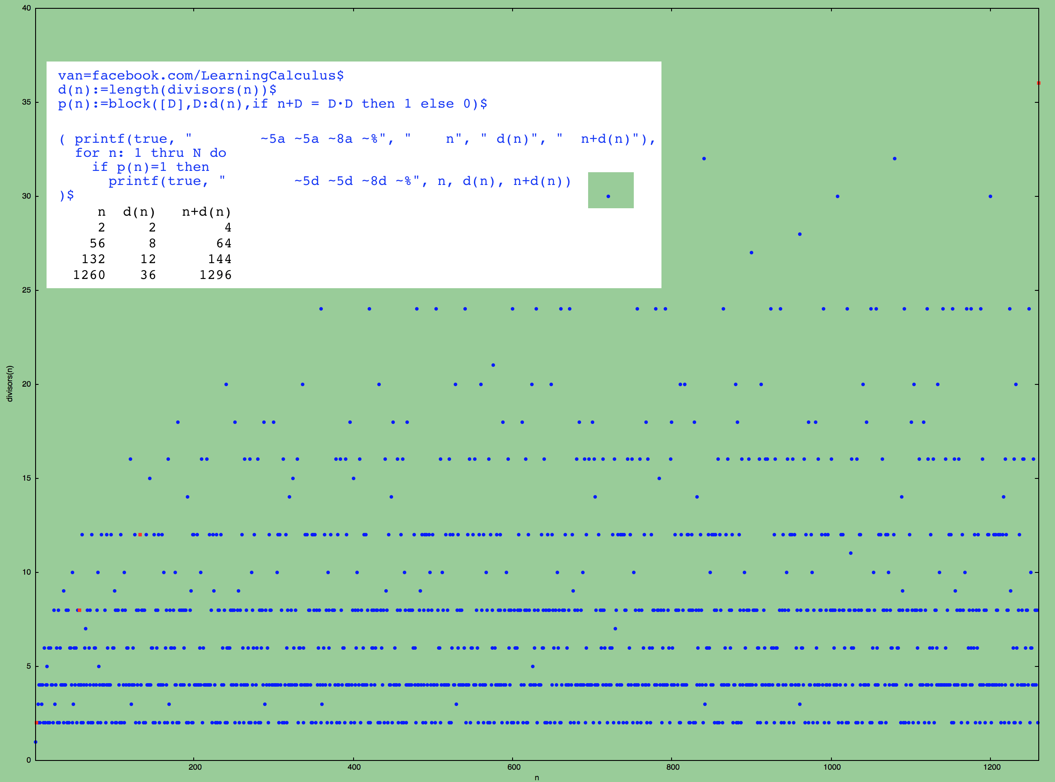
Task: Click the dot inside the green inset box
Action: click(608, 196)
